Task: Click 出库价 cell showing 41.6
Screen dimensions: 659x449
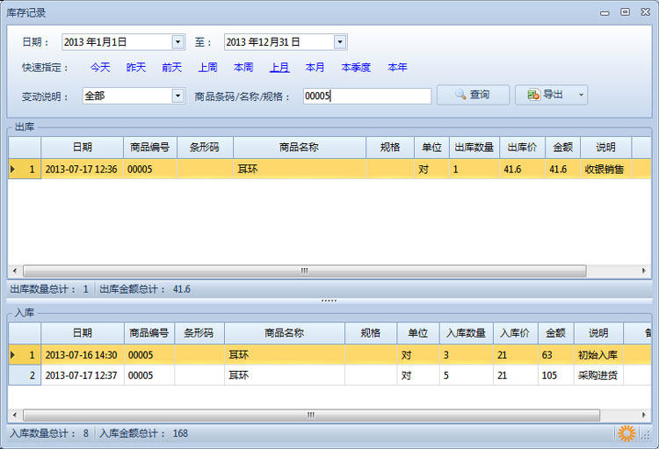Action: pos(522,170)
